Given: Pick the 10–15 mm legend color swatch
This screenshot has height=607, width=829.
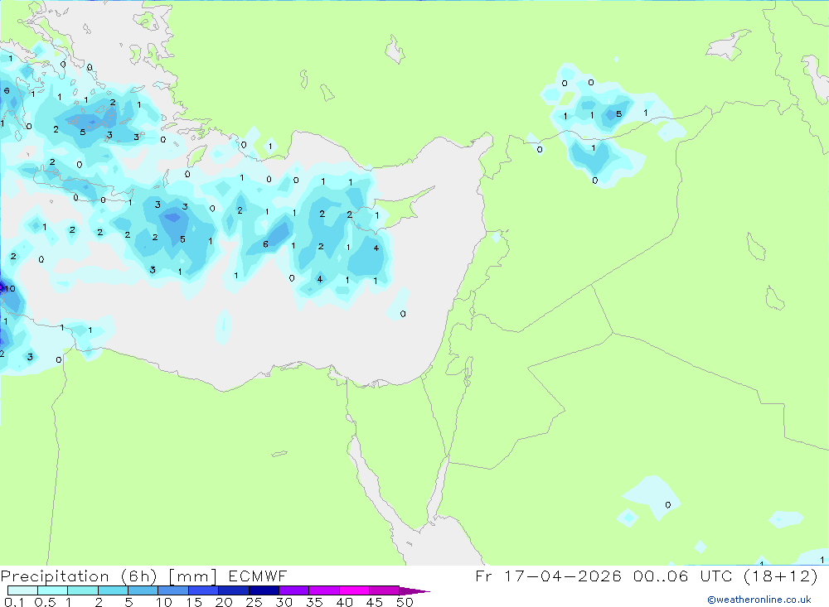Looking at the screenshot, I should (173, 590).
